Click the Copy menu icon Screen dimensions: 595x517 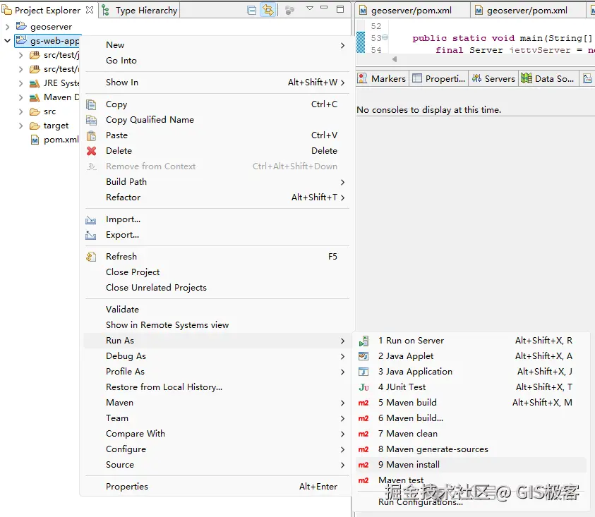pos(91,104)
